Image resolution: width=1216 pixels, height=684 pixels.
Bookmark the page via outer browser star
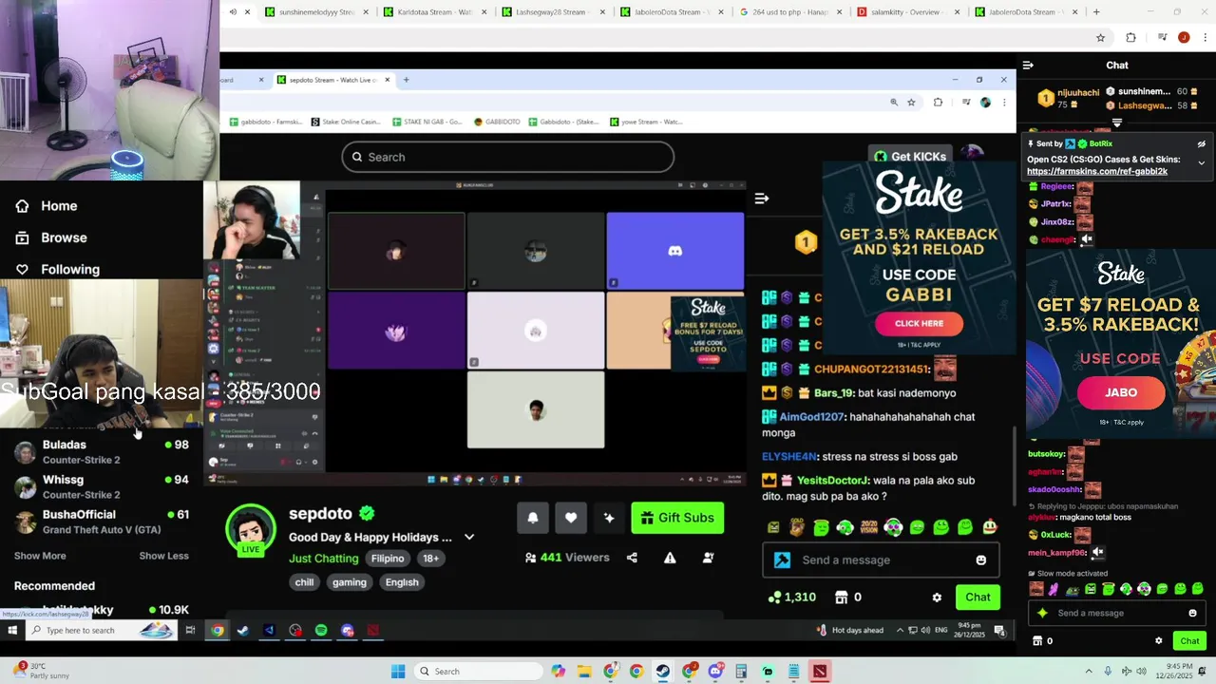1100,38
